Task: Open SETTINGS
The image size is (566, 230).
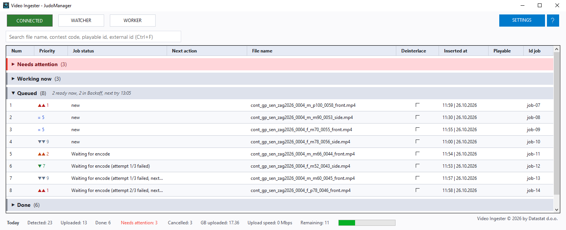Action: pyautogui.click(x=522, y=21)
